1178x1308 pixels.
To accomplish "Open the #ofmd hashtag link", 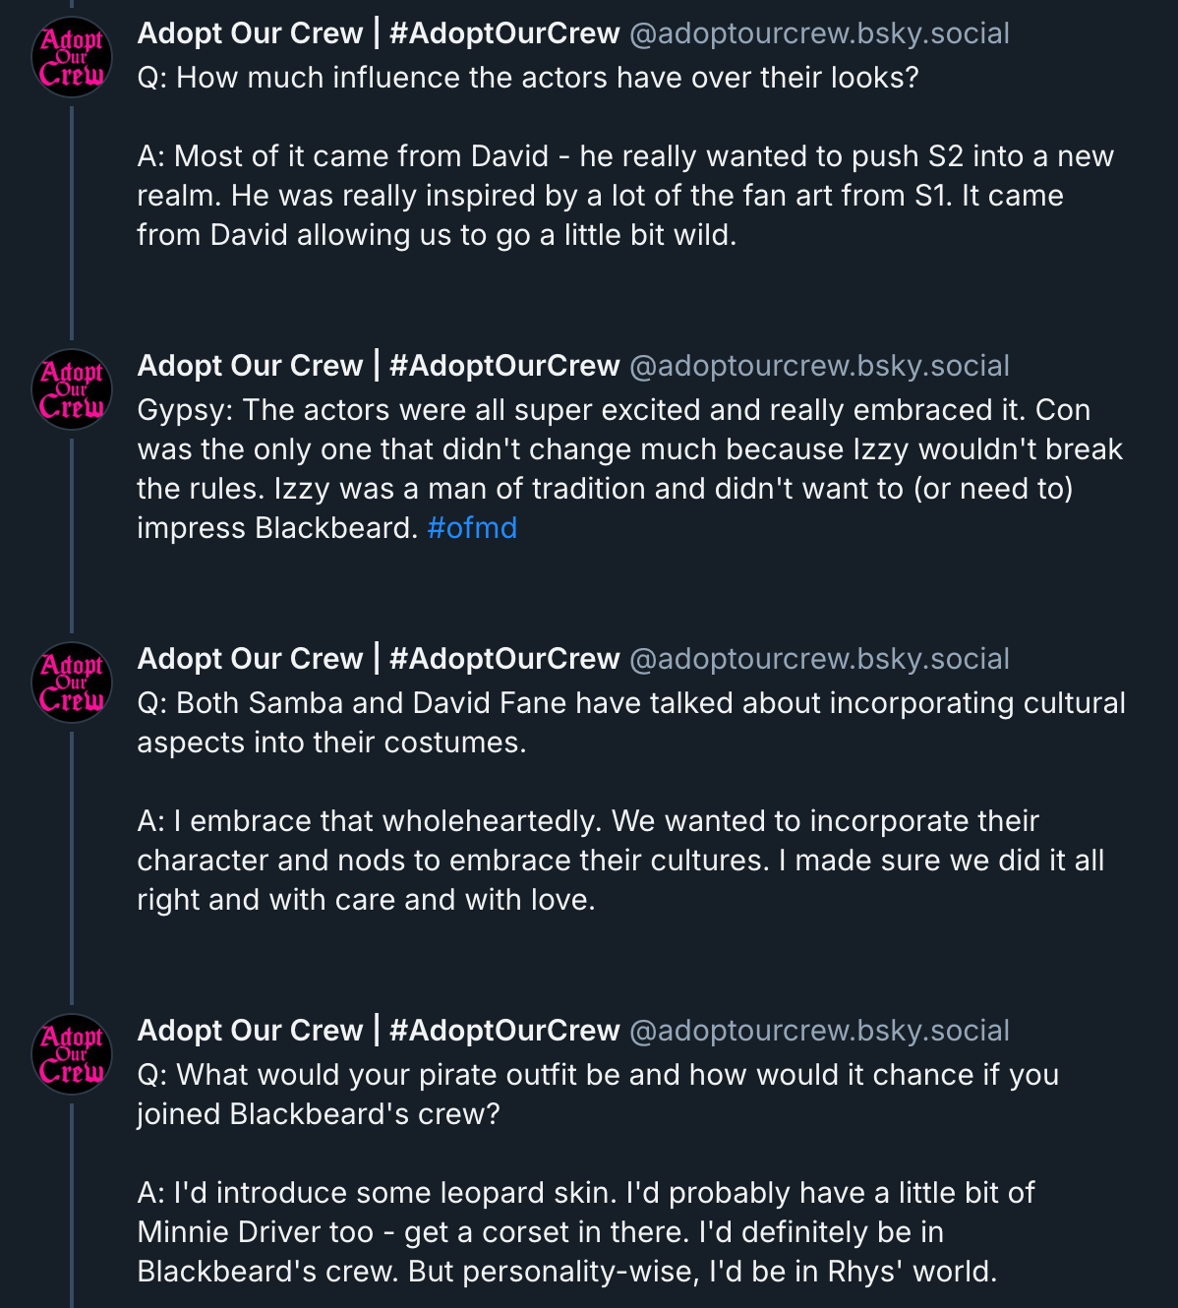I will [472, 528].
